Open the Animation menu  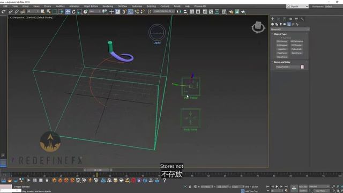tap(74, 6)
